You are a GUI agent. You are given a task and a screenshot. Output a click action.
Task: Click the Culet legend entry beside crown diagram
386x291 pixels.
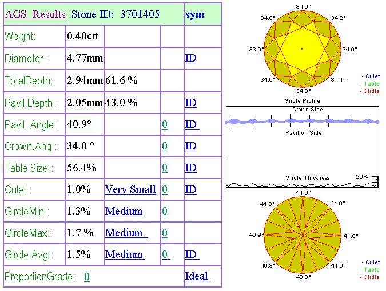[x=371, y=76]
